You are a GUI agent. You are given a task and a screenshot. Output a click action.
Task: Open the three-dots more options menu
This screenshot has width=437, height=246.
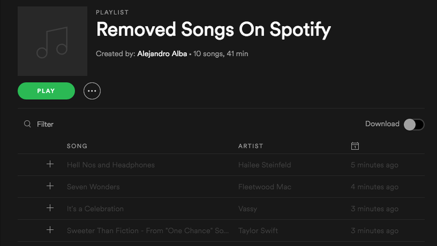92,91
